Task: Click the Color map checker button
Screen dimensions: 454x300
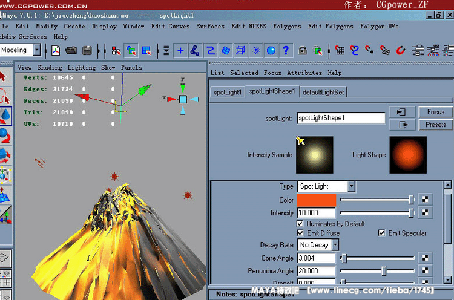Action: pyautogui.click(x=425, y=200)
